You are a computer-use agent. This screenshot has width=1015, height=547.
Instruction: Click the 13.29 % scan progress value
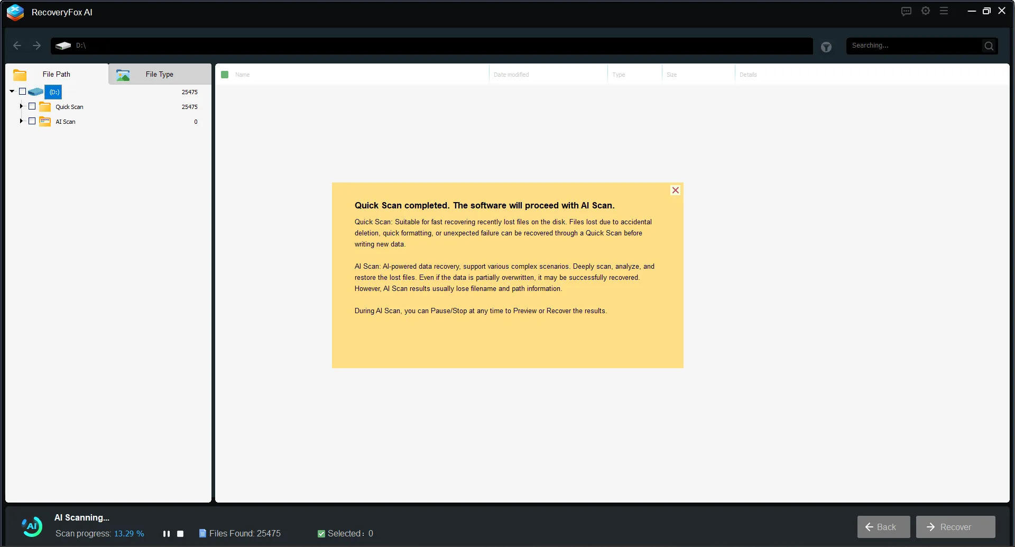129,534
